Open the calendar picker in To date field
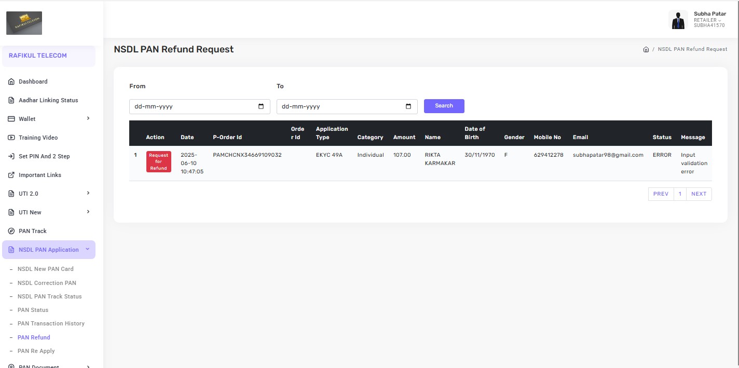The height and width of the screenshot is (368, 739). [x=408, y=106]
